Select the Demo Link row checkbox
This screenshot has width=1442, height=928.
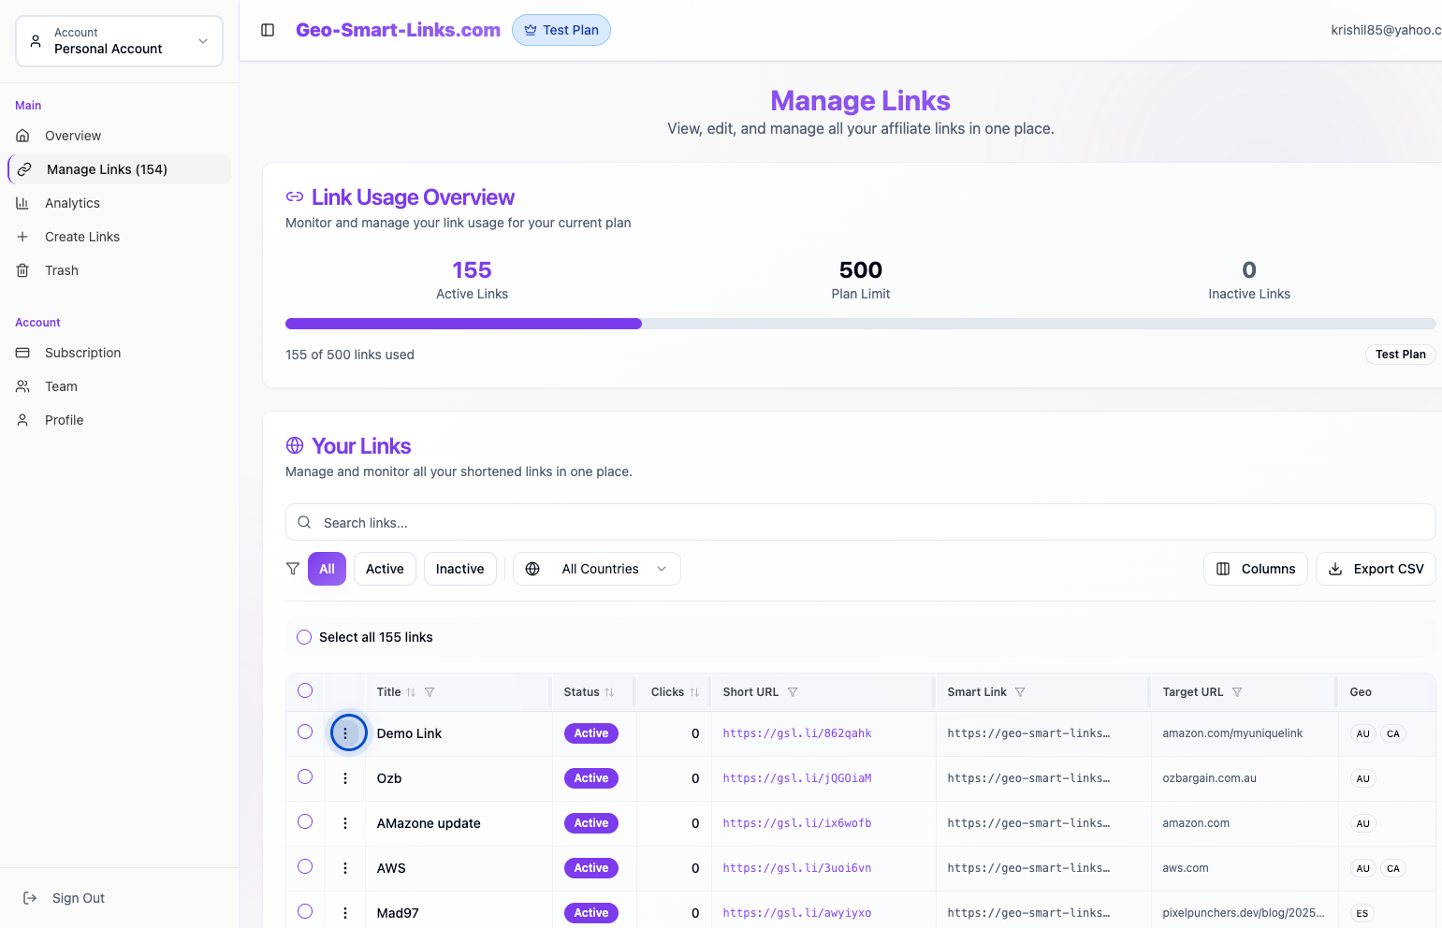point(305,732)
